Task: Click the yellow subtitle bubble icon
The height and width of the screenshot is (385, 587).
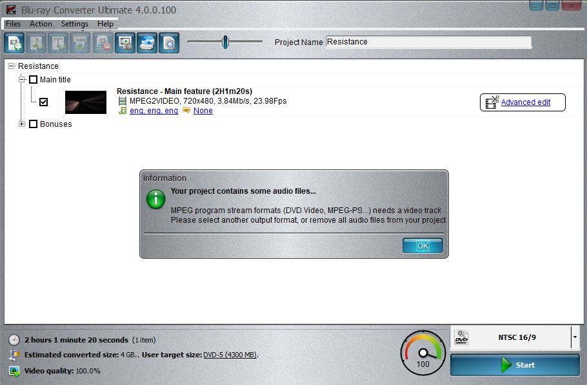Action: [x=186, y=110]
